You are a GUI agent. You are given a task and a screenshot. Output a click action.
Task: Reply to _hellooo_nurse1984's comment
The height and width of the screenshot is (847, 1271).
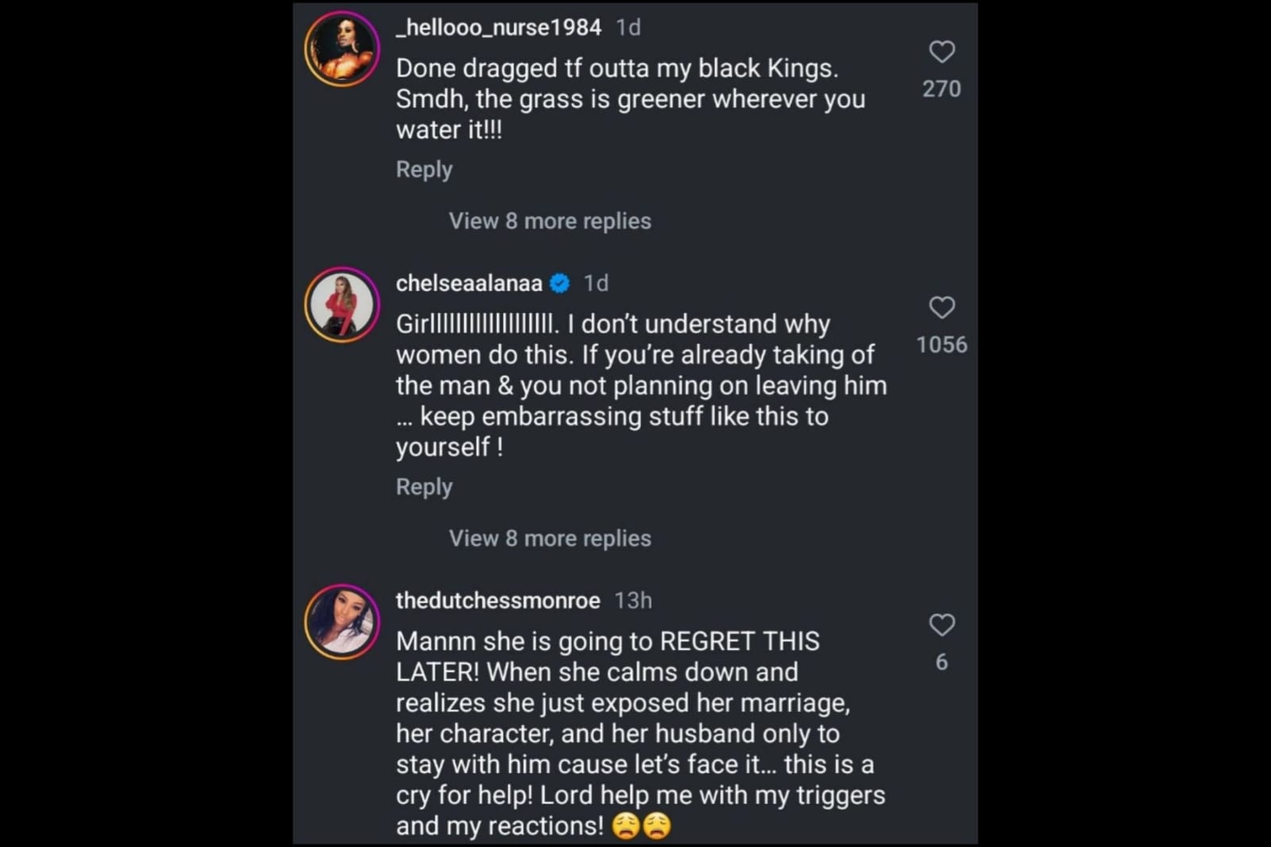(424, 168)
